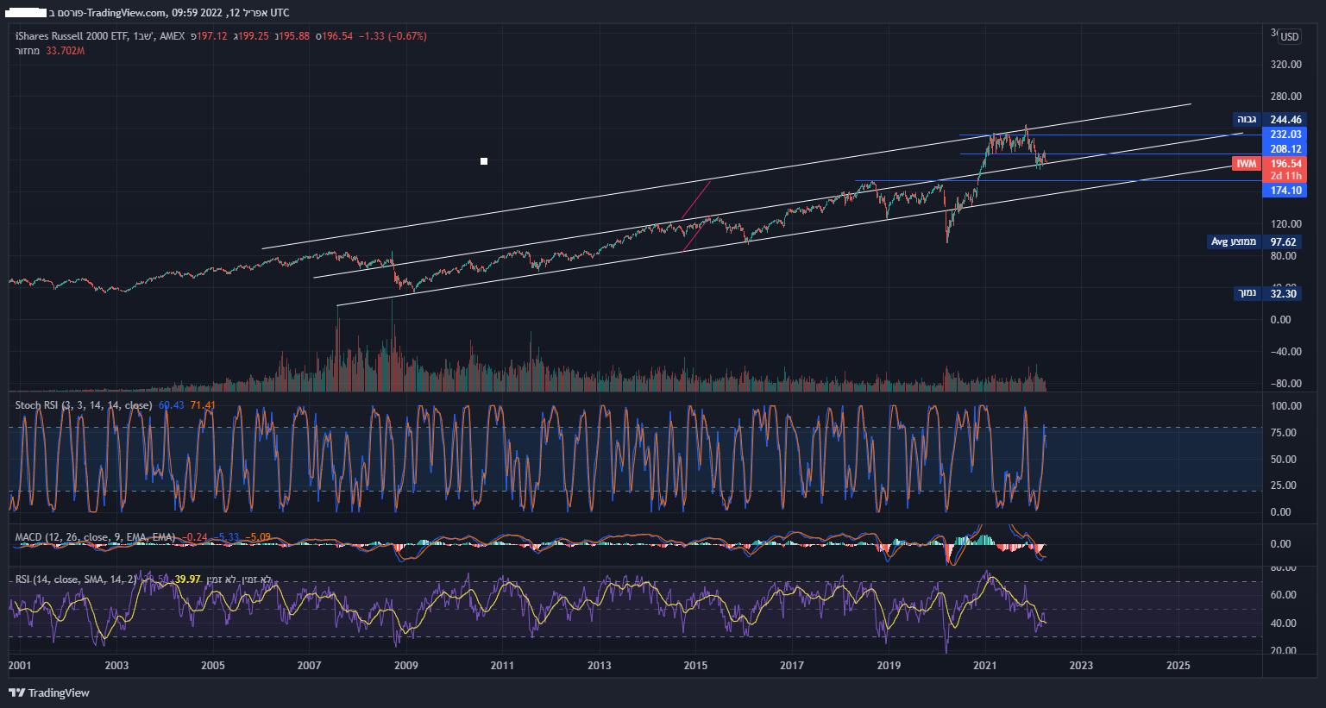Viewport: 1326px width, 708px height.
Task: Click the blue 208.12 price level label
Action: pyautogui.click(x=1285, y=149)
